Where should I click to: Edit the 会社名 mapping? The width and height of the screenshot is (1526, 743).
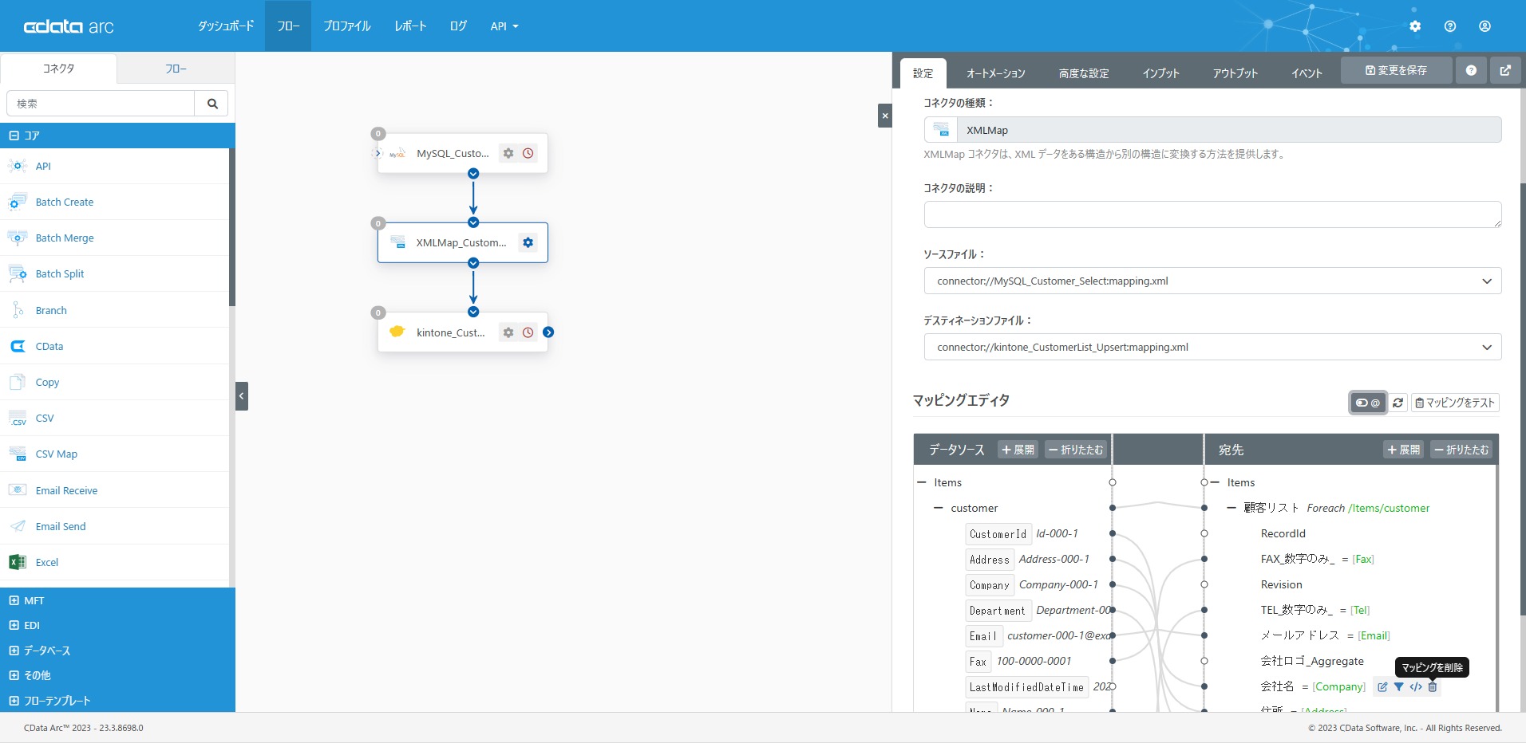click(1382, 686)
